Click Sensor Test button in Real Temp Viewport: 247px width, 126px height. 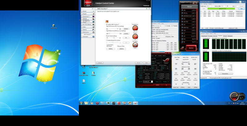click(x=176, y=87)
